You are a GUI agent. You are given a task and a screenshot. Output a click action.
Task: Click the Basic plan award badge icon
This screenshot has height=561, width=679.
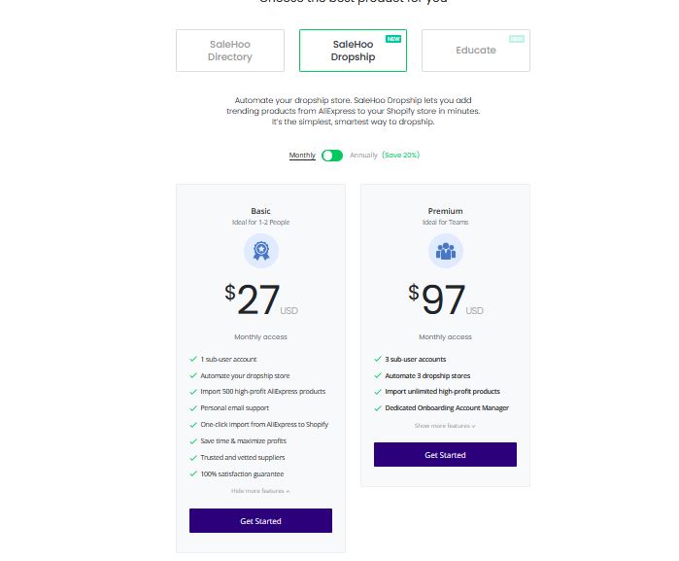tap(260, 252)
